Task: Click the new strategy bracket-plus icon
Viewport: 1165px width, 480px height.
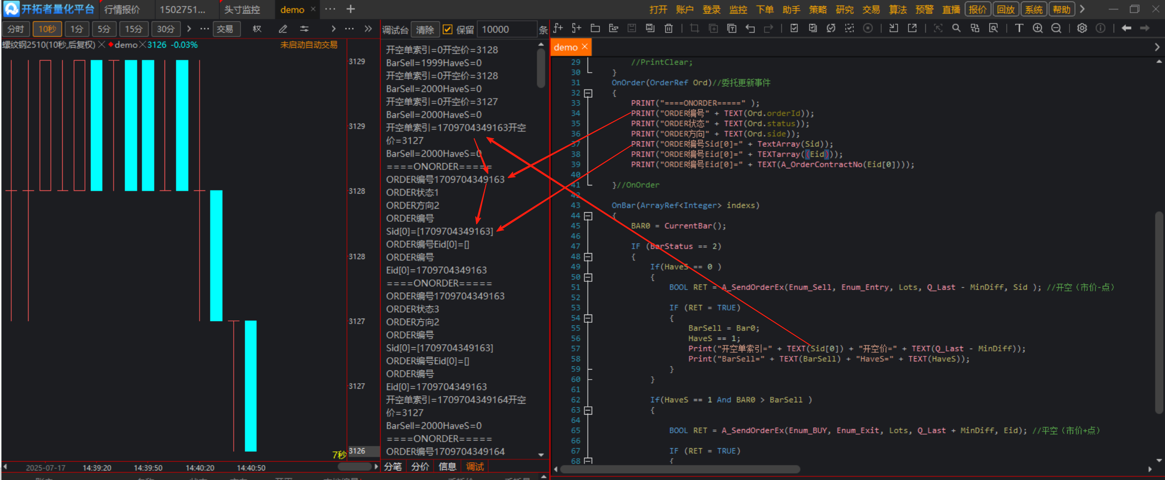Action: (577, 28)
